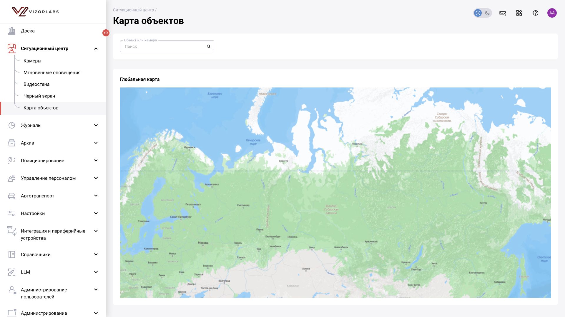Select the Карта объектов submenu item
The width and height of the screenshot is (565, 317).
coord(41,108)
